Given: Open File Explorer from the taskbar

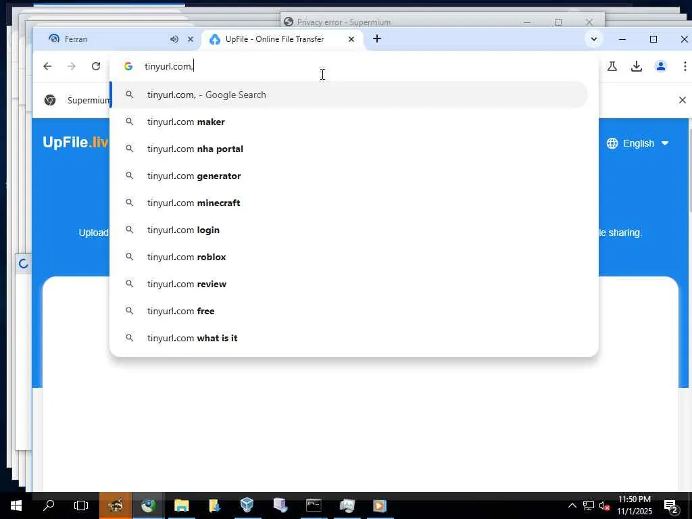Looking at the screenshot, I should point(181,505).
